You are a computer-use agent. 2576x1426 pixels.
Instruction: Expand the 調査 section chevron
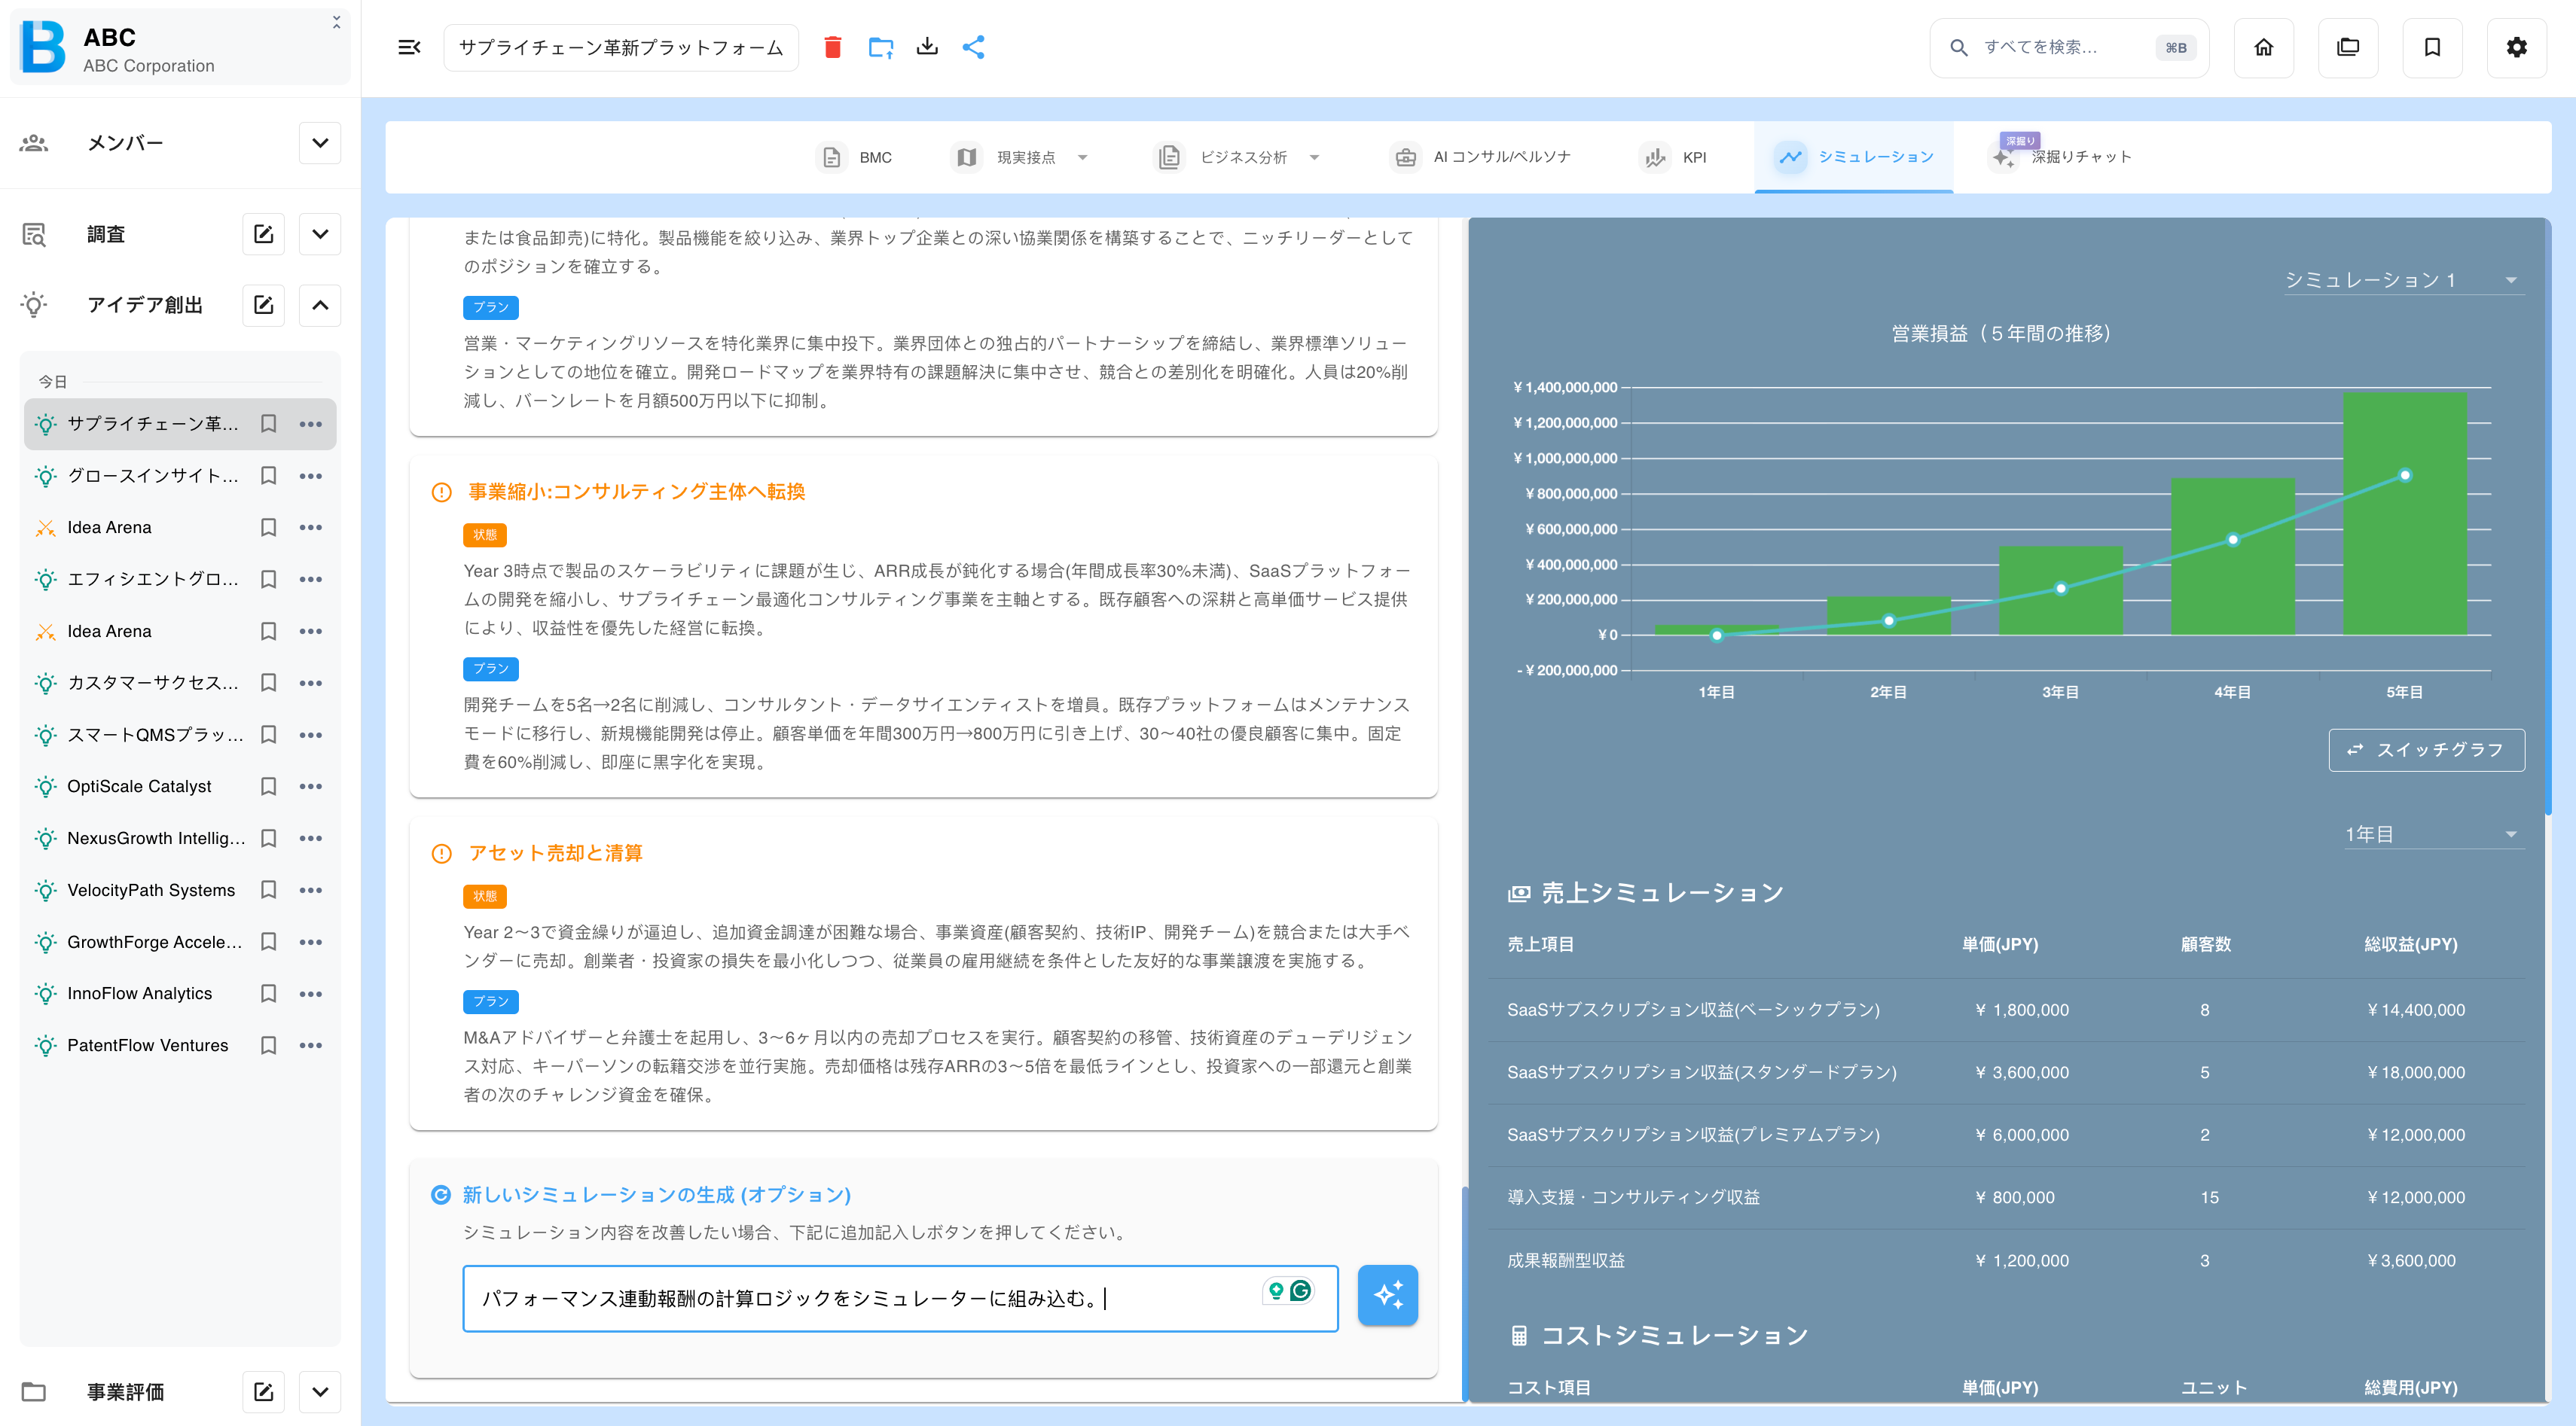[320, 234]
